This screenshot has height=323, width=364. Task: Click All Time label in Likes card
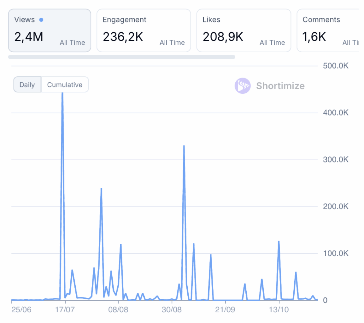tap(272, 43)
